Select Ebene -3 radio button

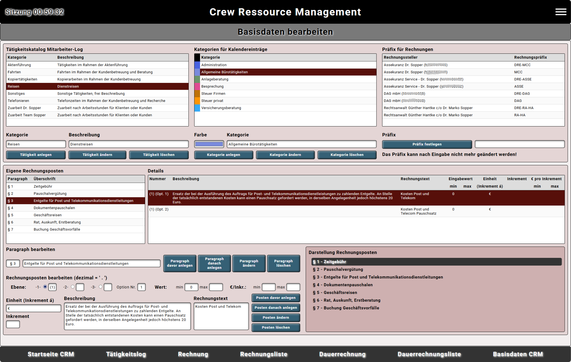(100, 287)
